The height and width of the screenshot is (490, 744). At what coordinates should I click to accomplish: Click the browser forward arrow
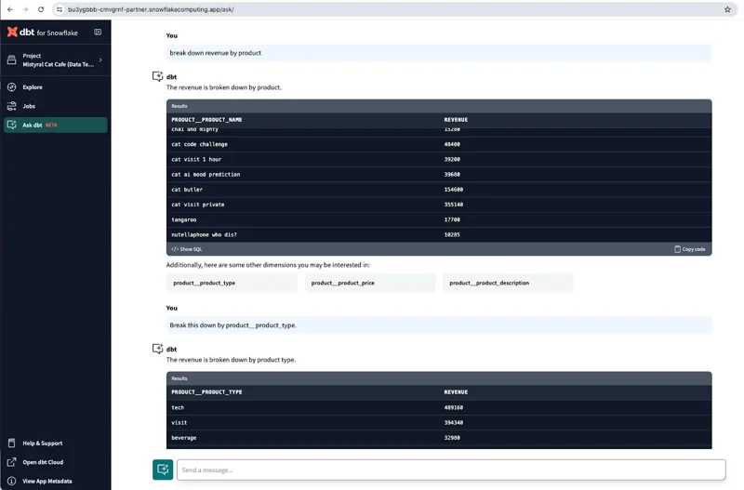[25, 9]
